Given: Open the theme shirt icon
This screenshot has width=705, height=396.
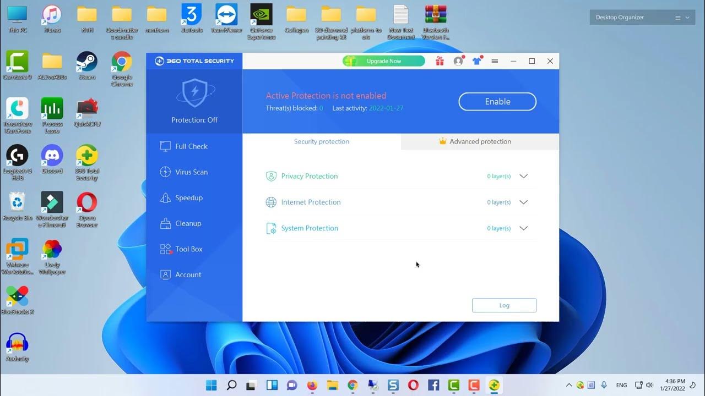Looking at the screenshot, I should click(477, 61).
